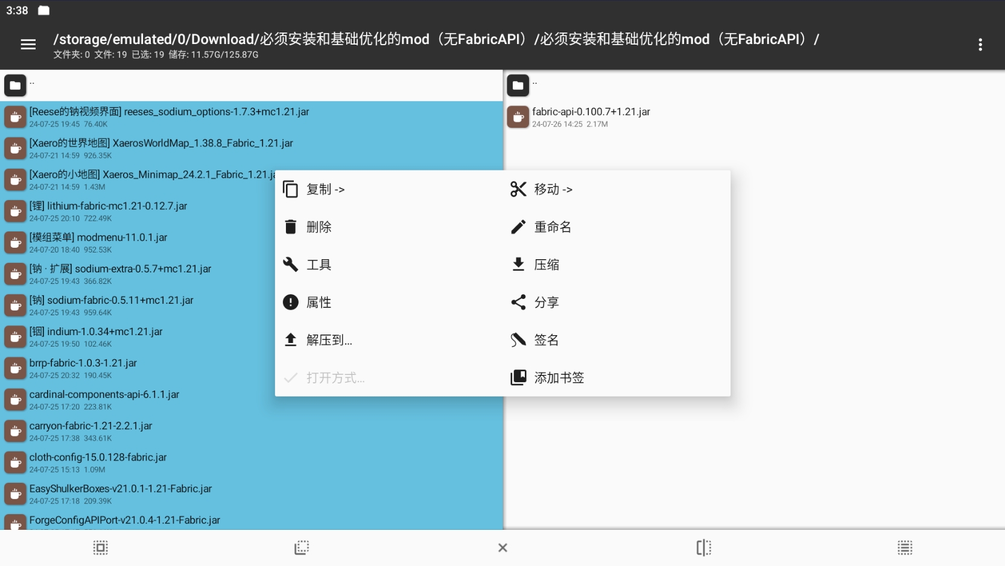Tap the select-all icon in bottom bar
This screenshot has height=566, width=1005.
(x=100, y=548)
